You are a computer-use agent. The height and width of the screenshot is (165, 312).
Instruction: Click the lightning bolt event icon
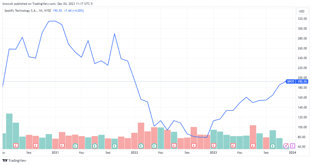[x=286, y=146]
